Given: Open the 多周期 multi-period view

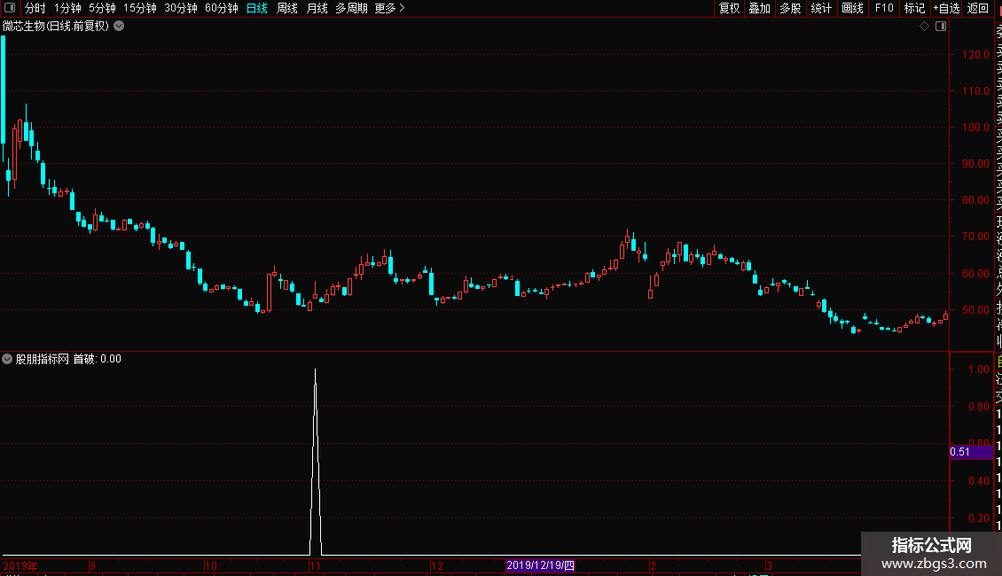Looking at the screenshot, I should click(x=351, y=8).
